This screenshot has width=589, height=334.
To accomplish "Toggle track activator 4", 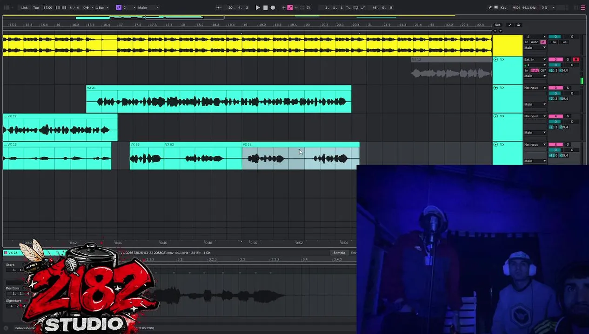I will (x=556, y=116).
